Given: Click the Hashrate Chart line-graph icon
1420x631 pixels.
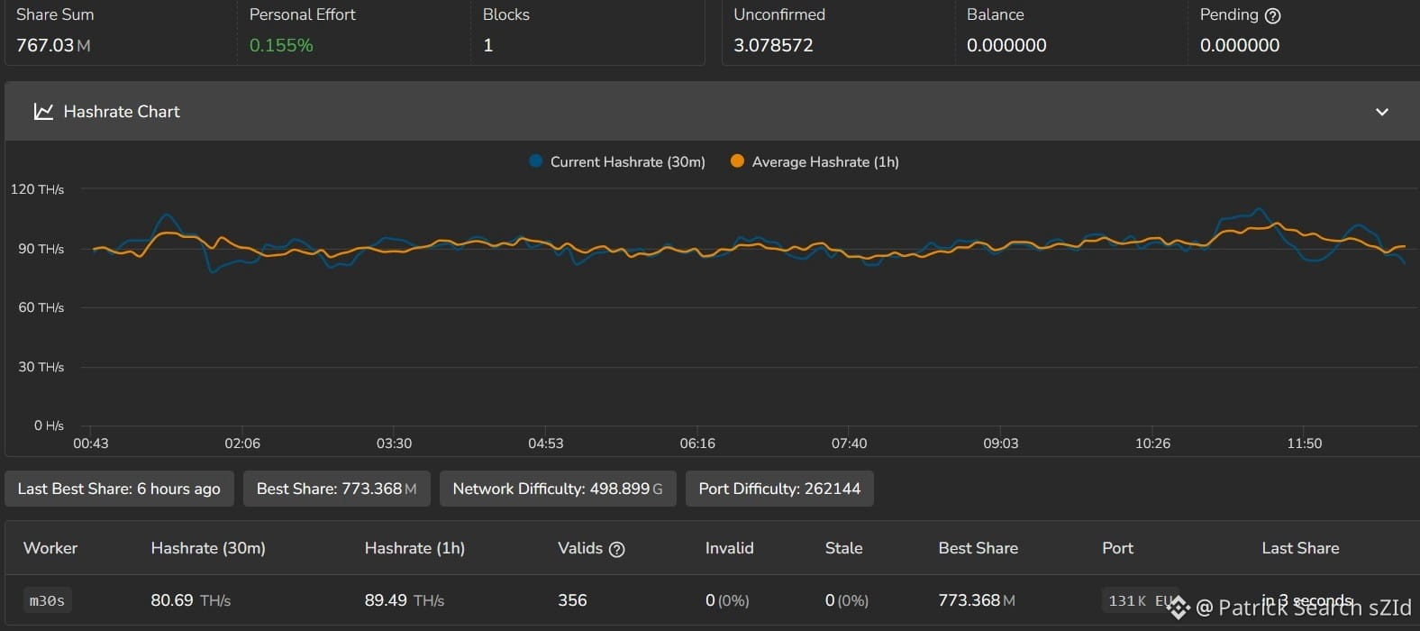Looking at the screenshot, I should (43, 112).
